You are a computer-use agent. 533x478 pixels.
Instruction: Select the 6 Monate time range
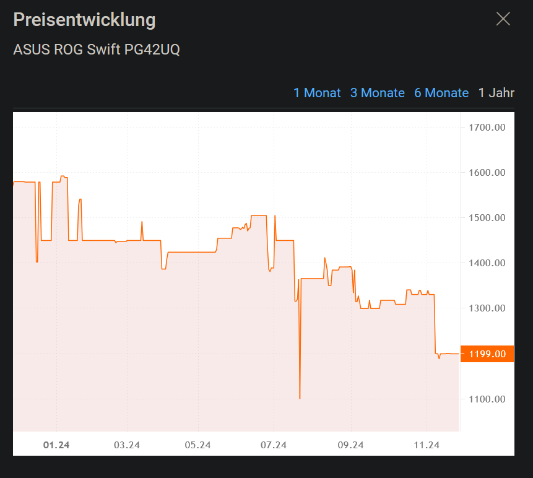tap(441, 93)
